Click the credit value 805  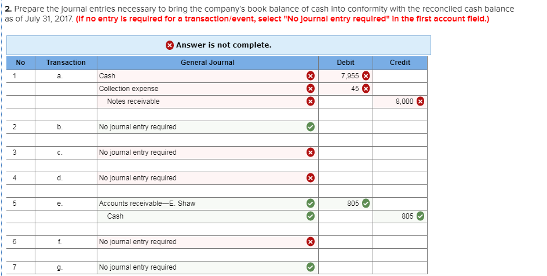click(x=407, y=216)
